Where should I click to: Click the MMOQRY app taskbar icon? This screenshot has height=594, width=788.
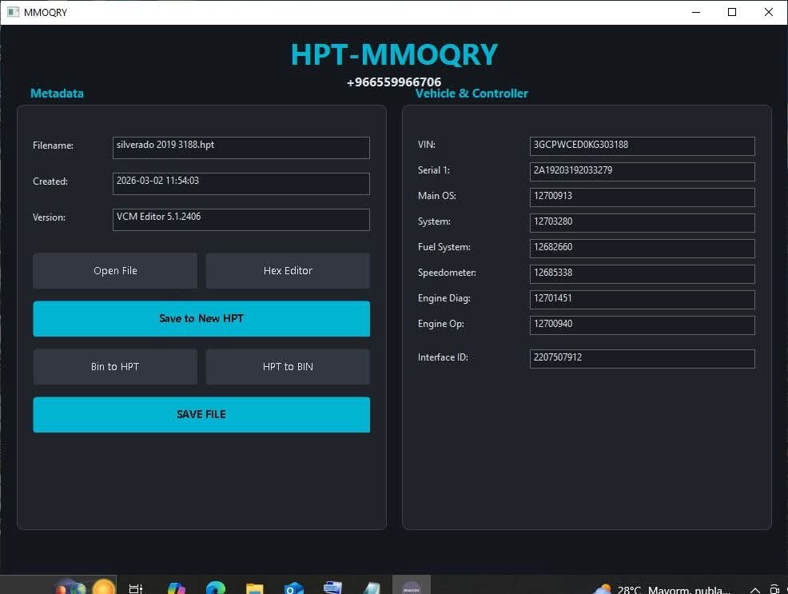412,588
